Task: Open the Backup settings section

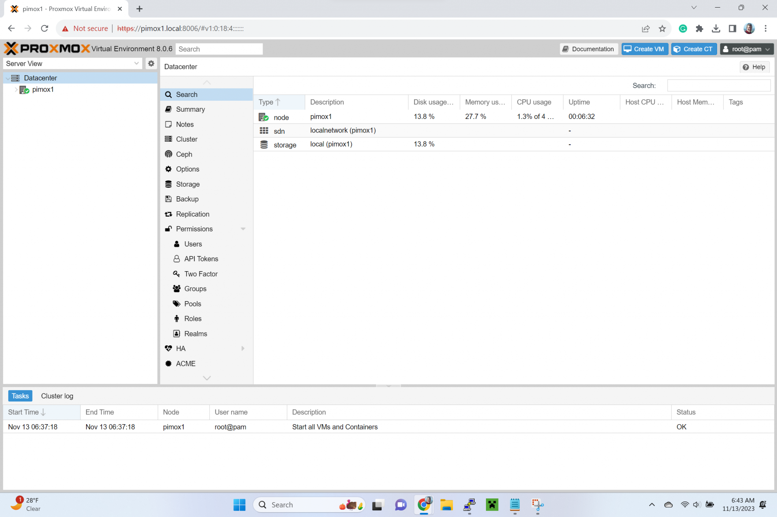Action: (x=187, y=199)
